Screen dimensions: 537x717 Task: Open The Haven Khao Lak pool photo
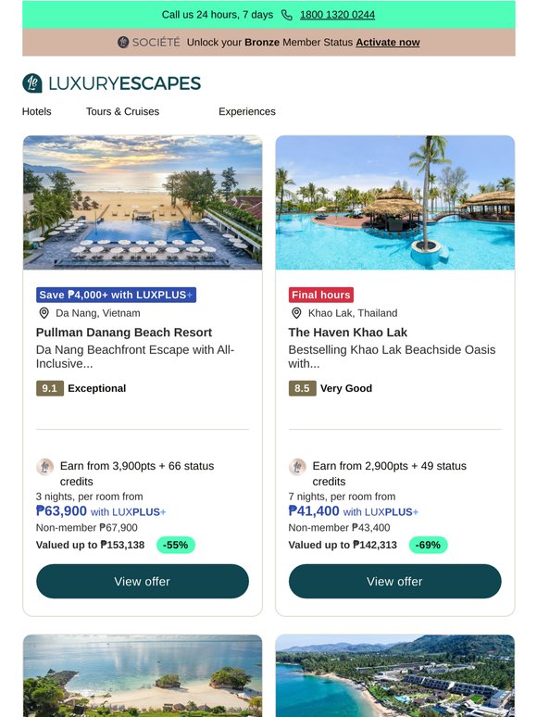pyautogui.click(x=394, y=202)
